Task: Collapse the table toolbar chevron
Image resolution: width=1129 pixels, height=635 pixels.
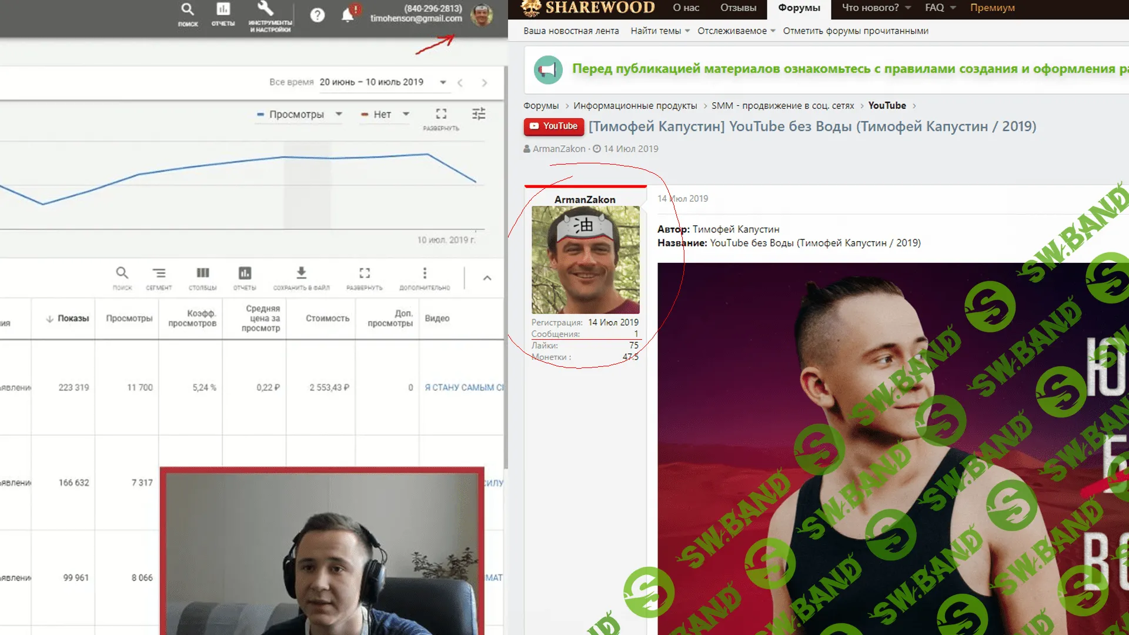Action: click(487, 278)
